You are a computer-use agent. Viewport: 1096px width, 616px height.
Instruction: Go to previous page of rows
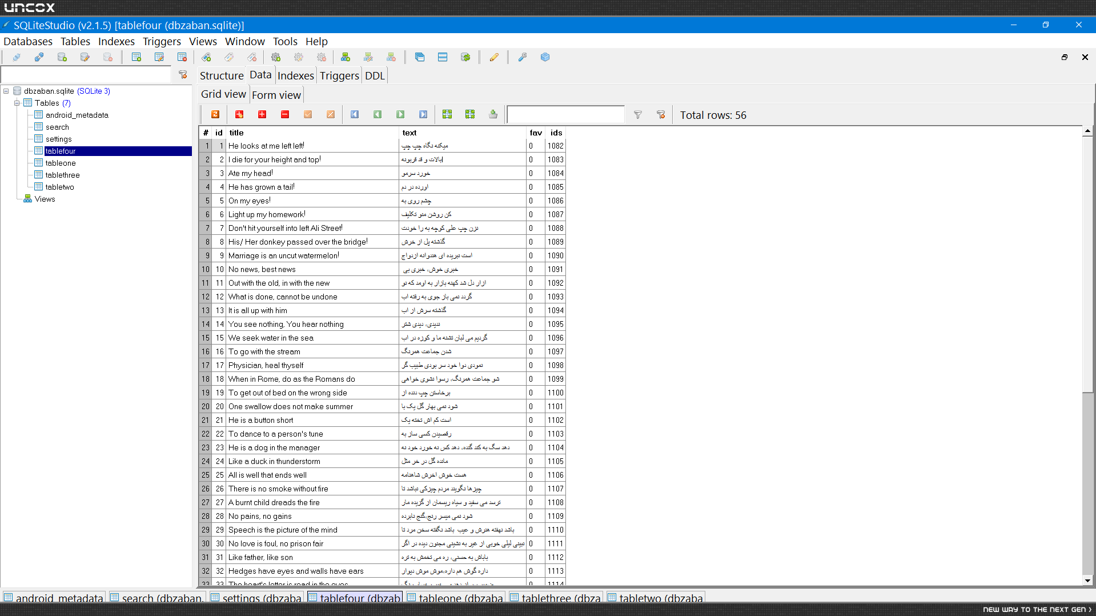[378, 115]
